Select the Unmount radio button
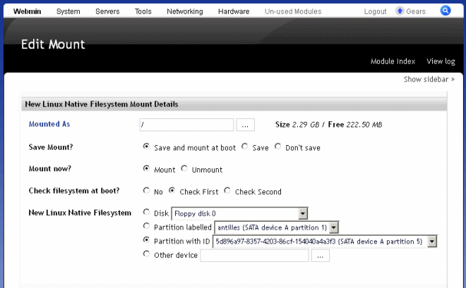 tap(185, 169)
